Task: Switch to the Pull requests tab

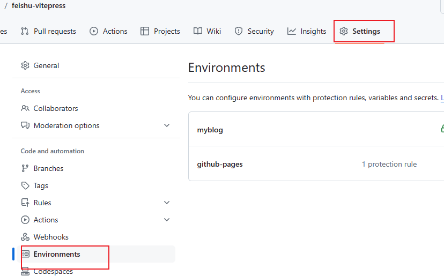Action: tap(48, 31)
